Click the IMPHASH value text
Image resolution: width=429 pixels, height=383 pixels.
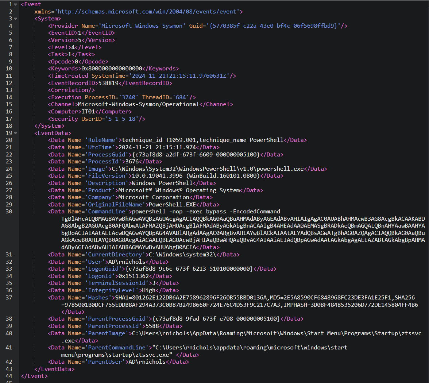click(364, 305)
